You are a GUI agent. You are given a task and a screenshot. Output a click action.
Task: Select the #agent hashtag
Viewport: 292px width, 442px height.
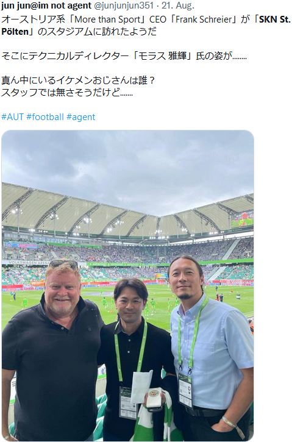pyautogui.click(x=81, y=117)
